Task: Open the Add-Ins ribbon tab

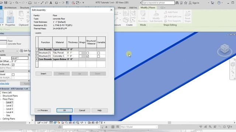Action: [133, 7]
